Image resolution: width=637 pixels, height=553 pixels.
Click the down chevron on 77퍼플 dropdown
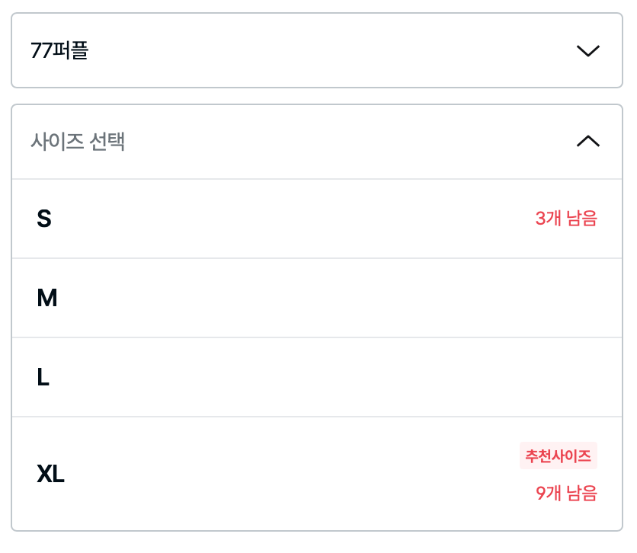pyautogui.click(x=588, y=51)
